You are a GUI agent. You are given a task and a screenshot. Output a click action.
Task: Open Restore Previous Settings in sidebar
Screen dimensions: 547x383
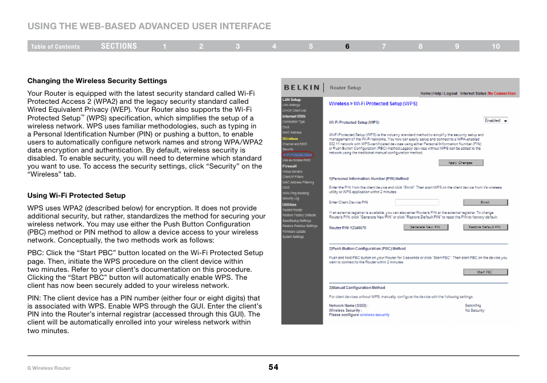pos(300,226)
